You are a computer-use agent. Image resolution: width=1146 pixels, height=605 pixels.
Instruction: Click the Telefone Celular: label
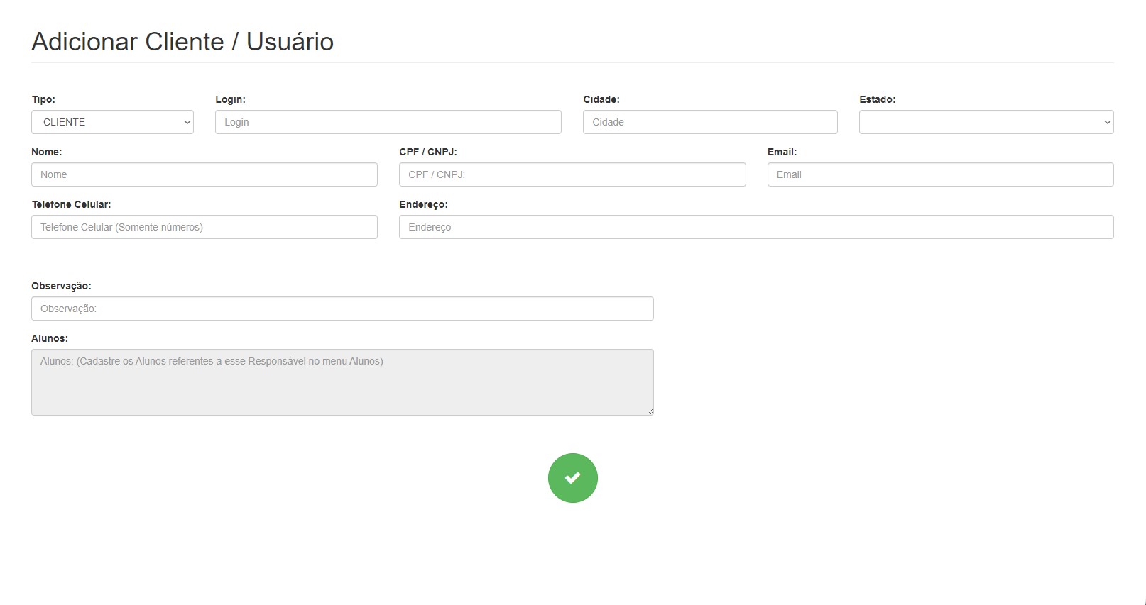click(71, 204)
